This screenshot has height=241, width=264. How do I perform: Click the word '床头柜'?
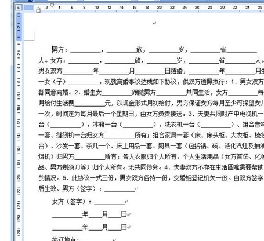[x=215, y=135]
